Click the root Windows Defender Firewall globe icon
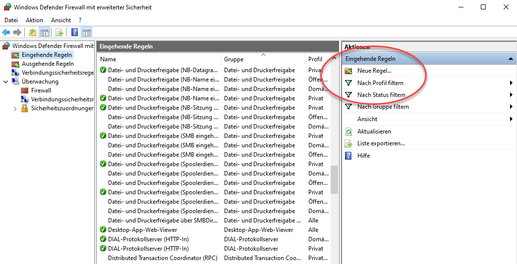 [x=6, y=45]
